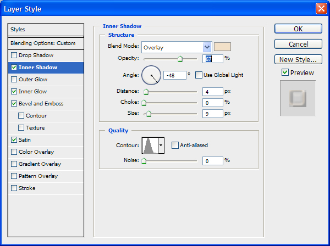The image size is (330, 246).
Task: Open the shadow color swatch
Action: coord(222,47)
